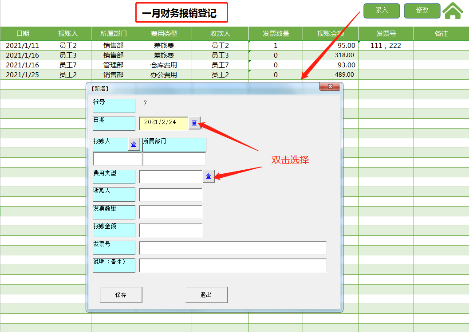Select the cell containing 差旅费
The width and height of the screenshot is (469, 332).
point(164,45)
